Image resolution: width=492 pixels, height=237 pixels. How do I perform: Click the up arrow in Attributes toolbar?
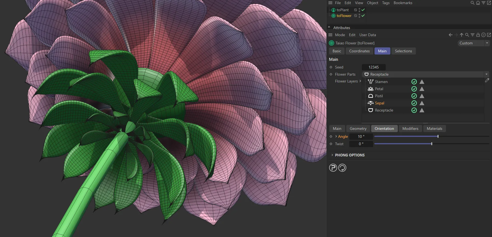coord(462,35)
